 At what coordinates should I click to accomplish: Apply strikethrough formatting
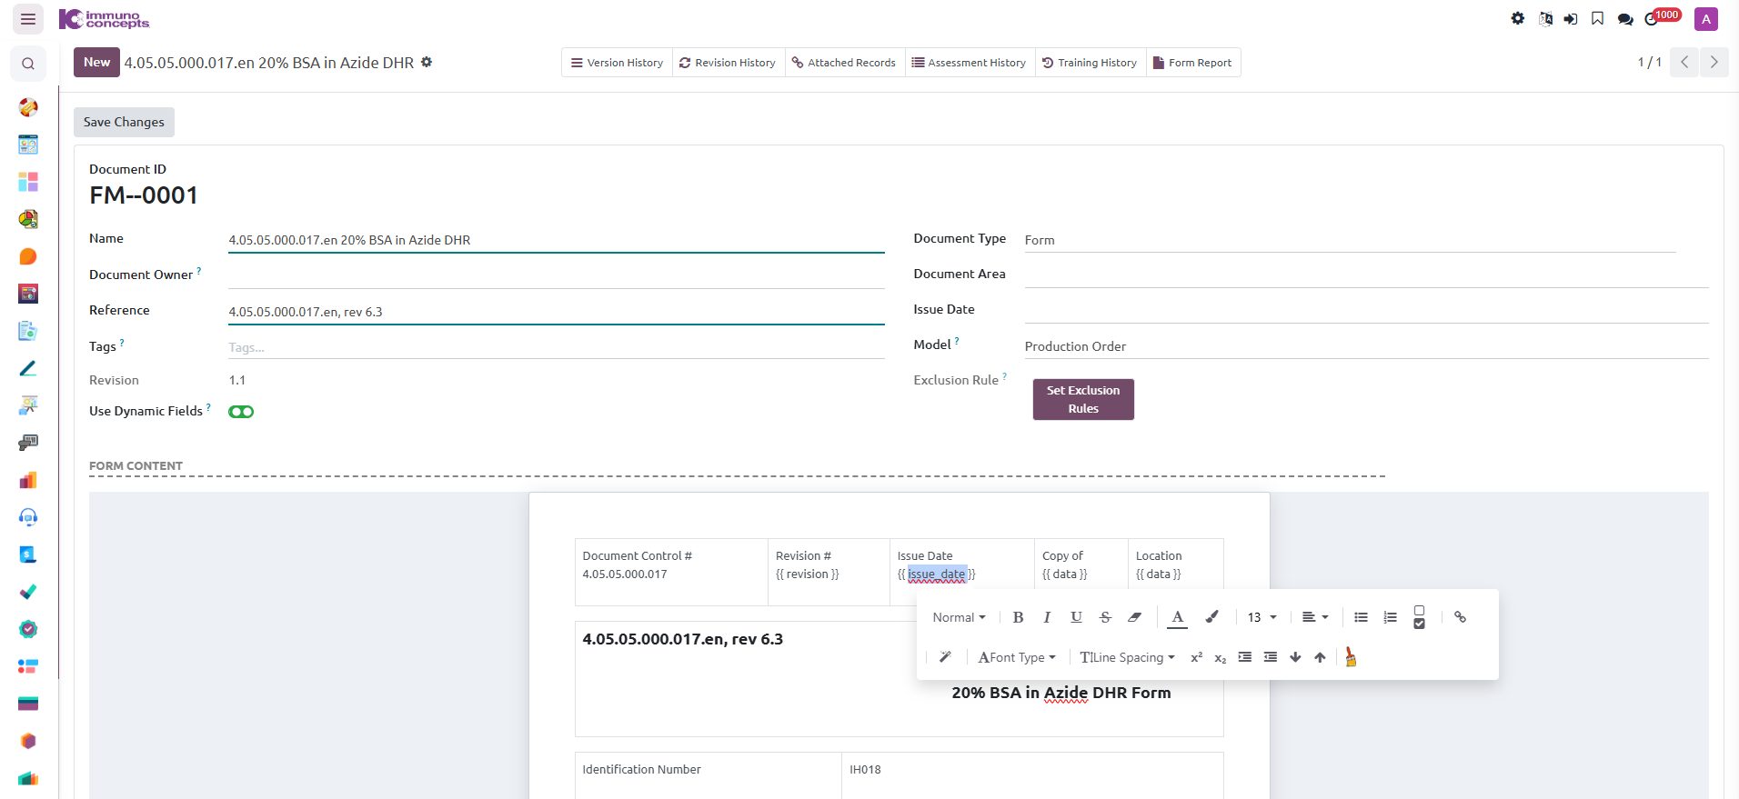click(x=1105, y=617)
